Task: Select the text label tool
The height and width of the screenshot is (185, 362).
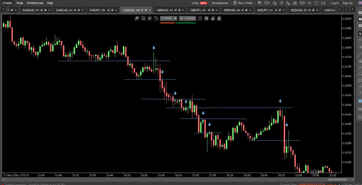Action: (360, 93)
